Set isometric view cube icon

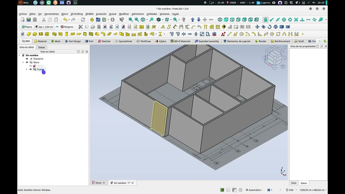point(220,20)
